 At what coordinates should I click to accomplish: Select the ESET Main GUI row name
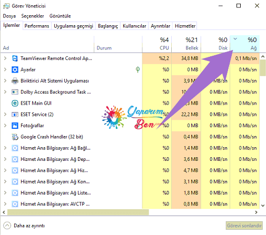36,103
